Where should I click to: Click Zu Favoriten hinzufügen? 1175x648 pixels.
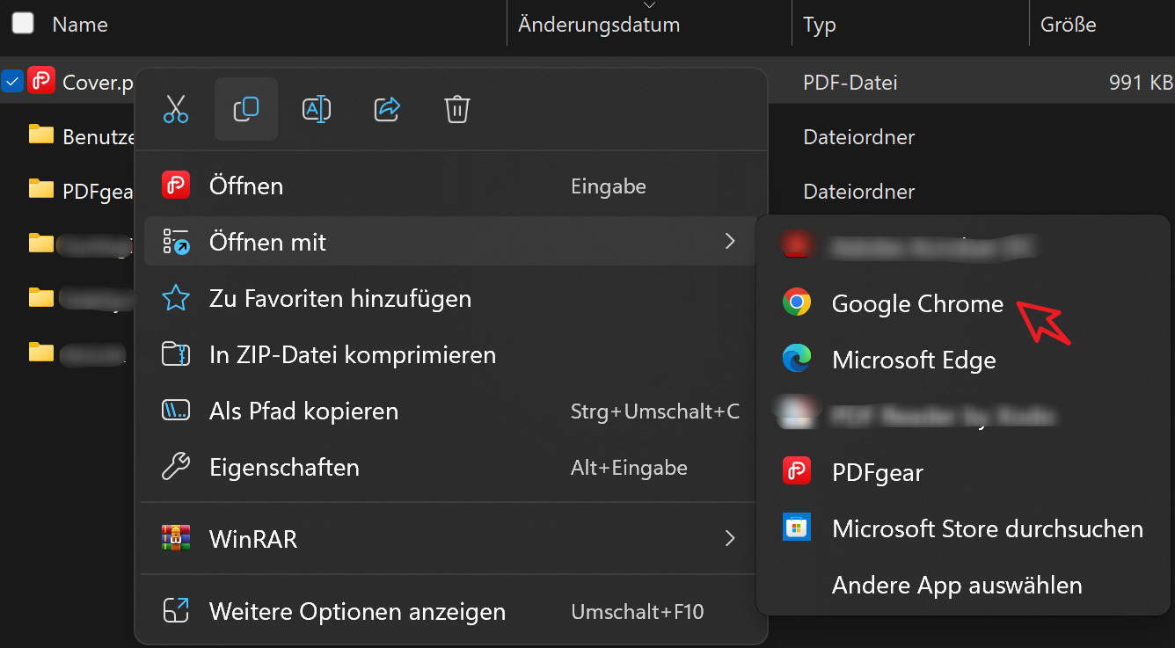[x=339, y=299]
